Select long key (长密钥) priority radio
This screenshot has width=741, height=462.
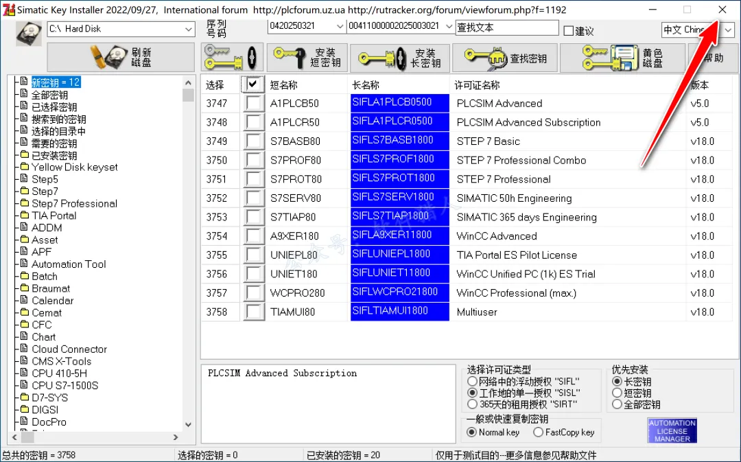[x=617, y=381]
